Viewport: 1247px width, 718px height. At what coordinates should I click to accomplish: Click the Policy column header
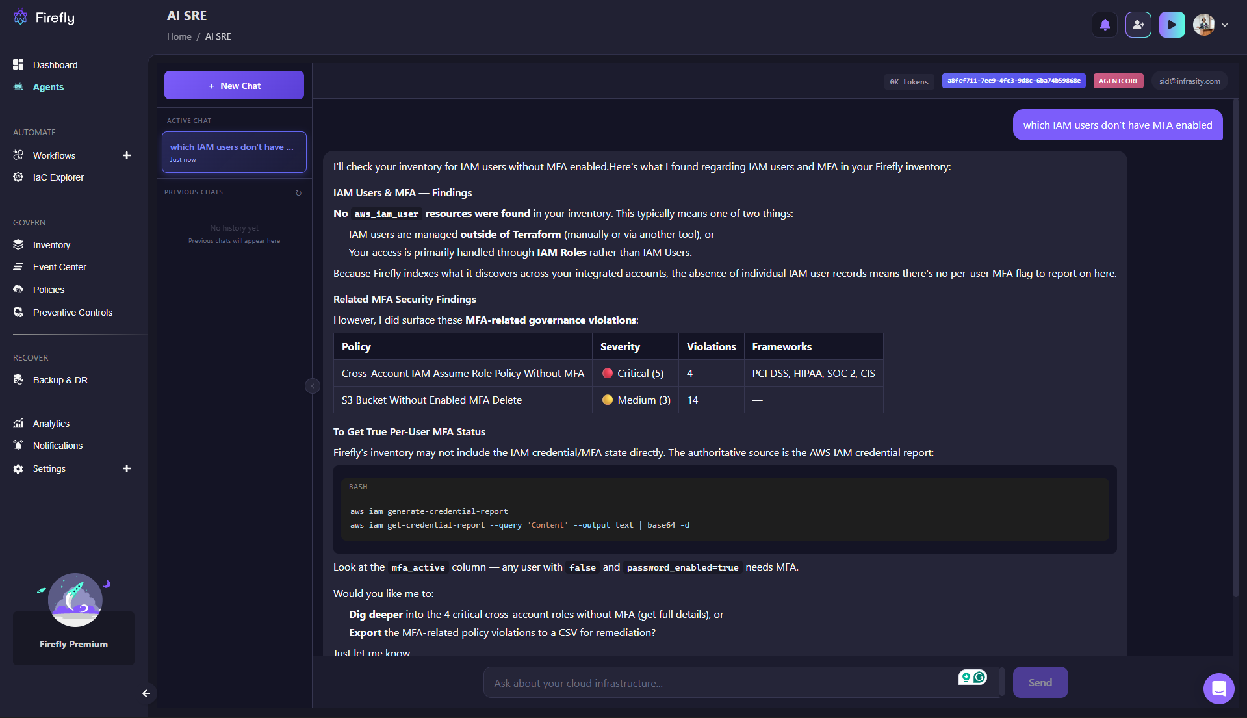463,346
